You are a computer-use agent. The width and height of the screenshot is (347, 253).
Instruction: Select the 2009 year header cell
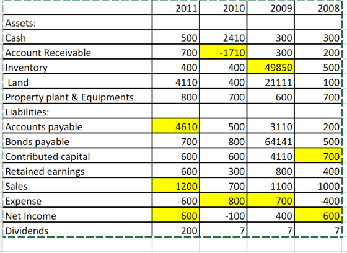(x=271, y=7)
